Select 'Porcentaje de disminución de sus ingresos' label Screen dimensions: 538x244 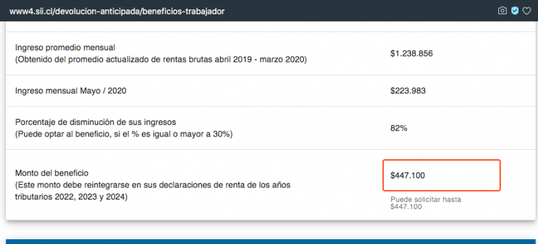95,122
